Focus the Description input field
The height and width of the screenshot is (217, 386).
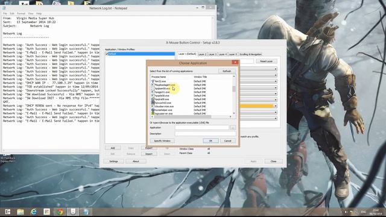[x=205, y=134]
